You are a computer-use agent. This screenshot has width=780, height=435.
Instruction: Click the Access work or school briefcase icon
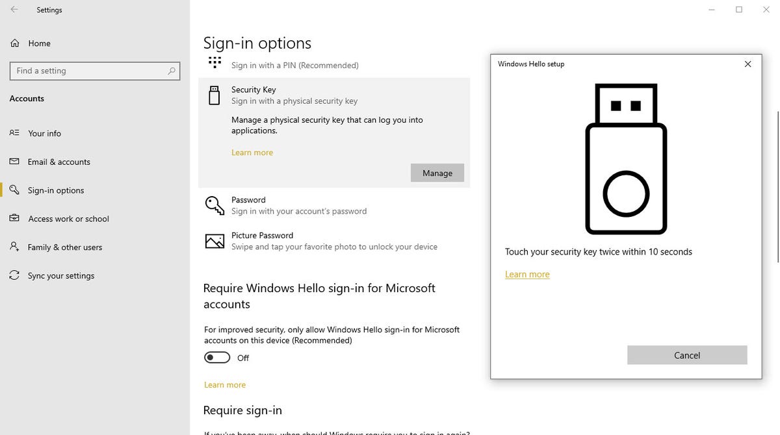(x=14, y=219)
